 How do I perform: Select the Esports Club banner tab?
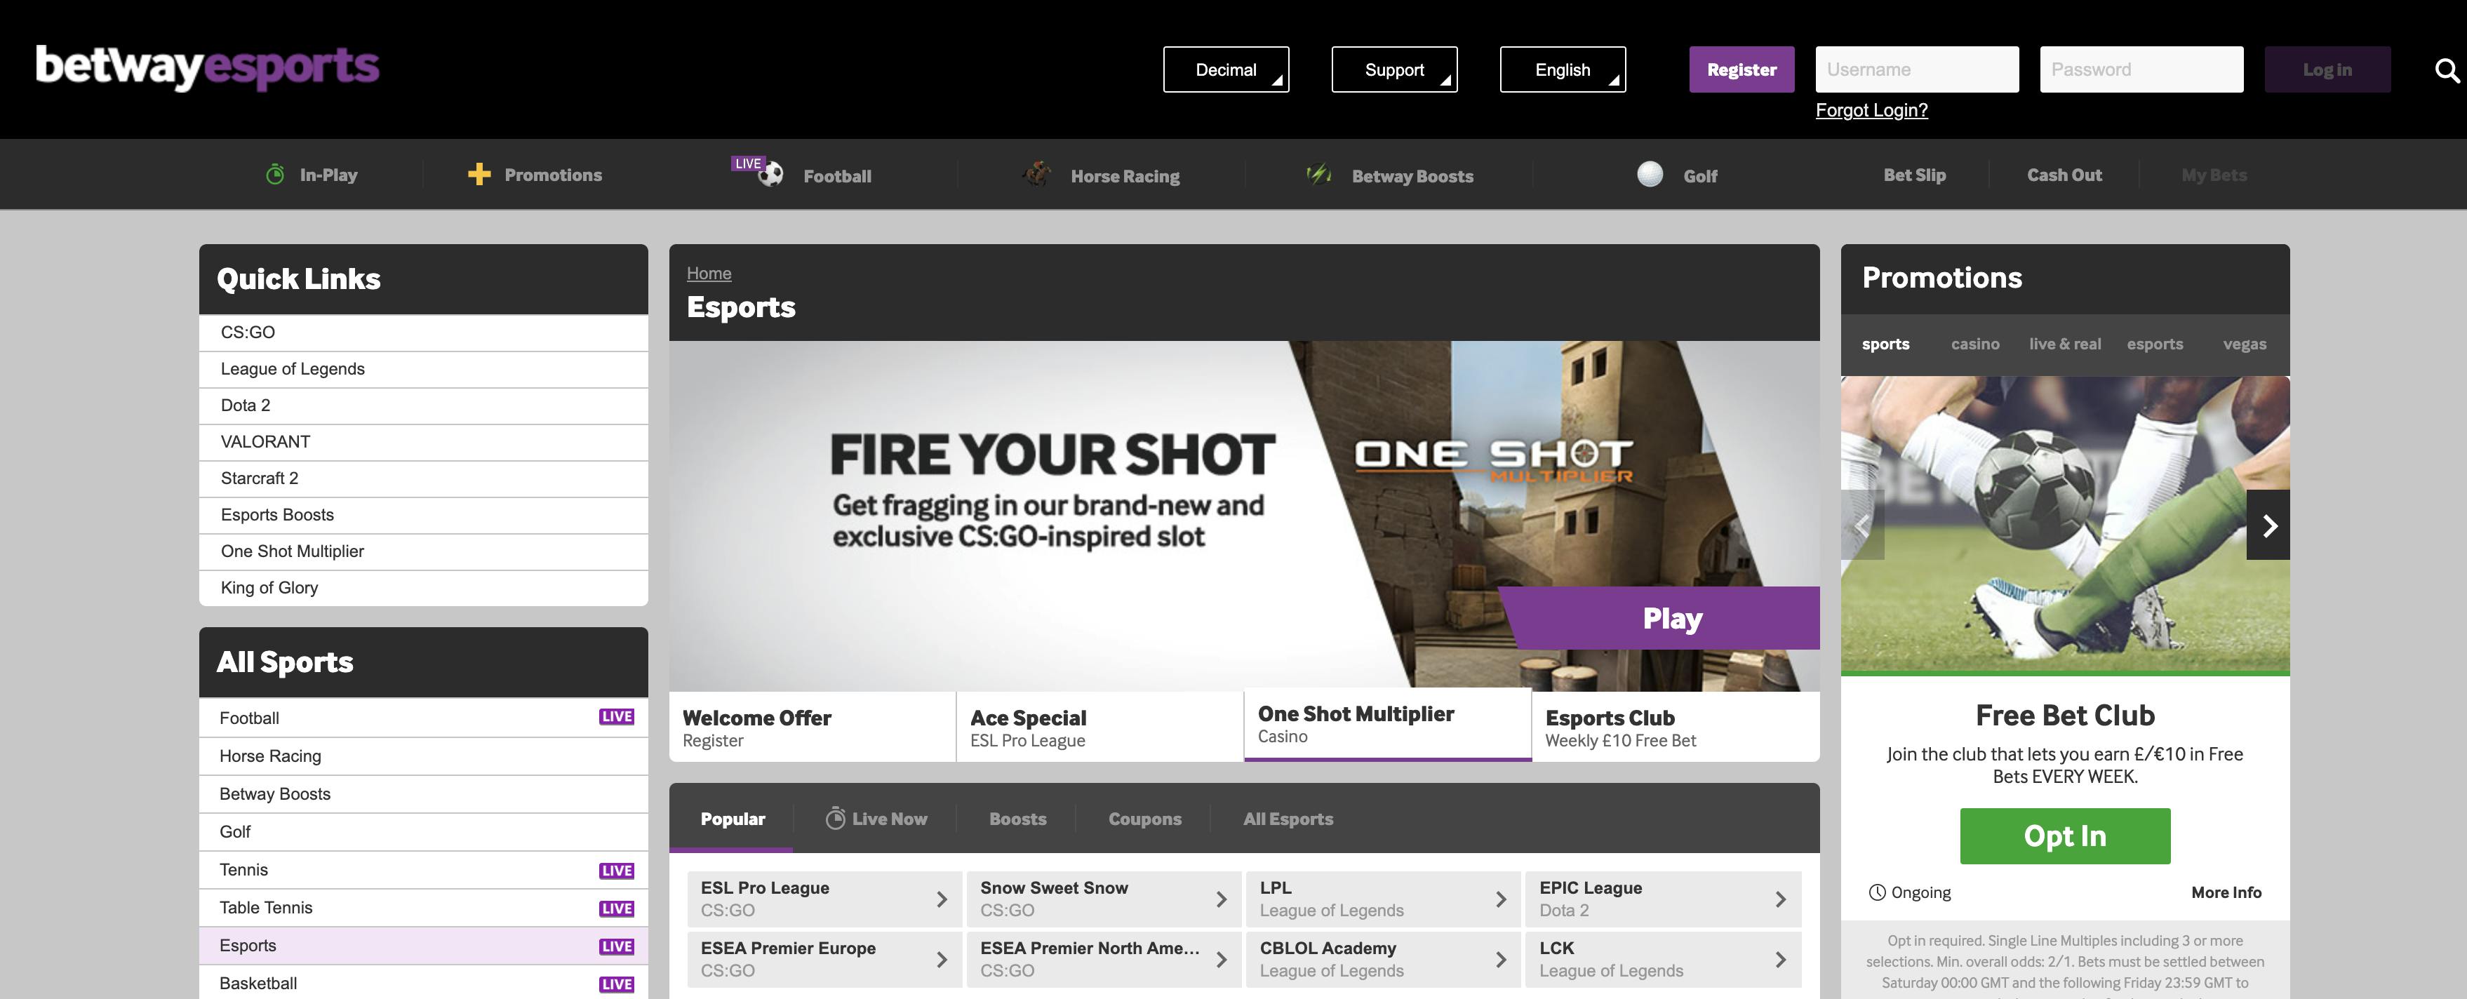(x=1676, y=727)
